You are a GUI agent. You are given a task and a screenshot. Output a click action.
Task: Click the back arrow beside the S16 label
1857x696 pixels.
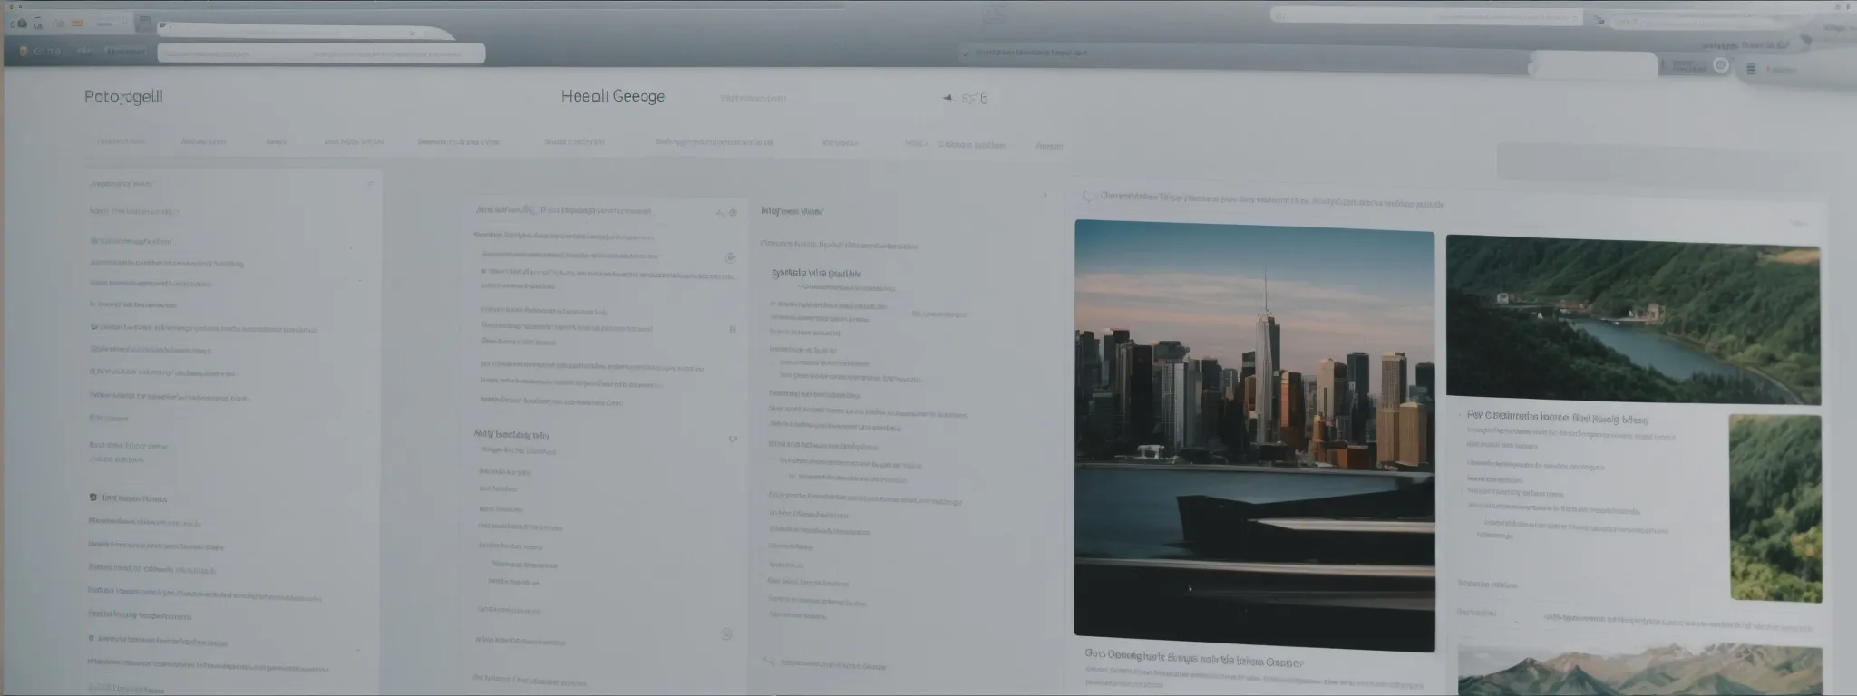point(948,98)
